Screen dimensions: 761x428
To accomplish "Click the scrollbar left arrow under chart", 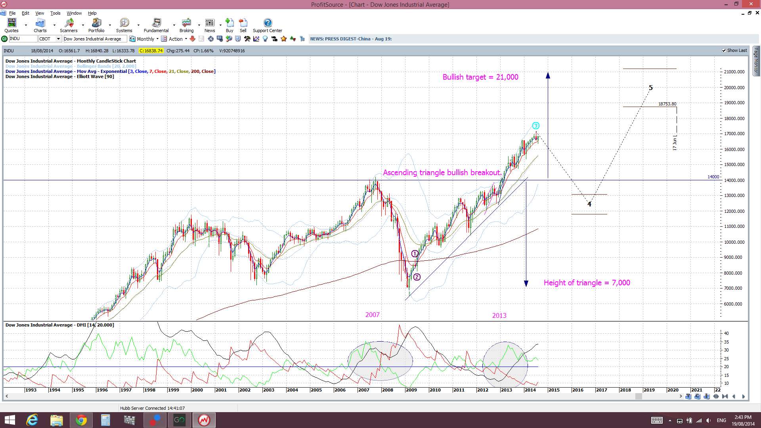I will point(7,396).
